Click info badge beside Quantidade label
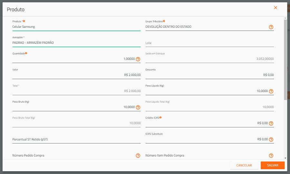The image size is (290, 174). (x=26, y=53)
